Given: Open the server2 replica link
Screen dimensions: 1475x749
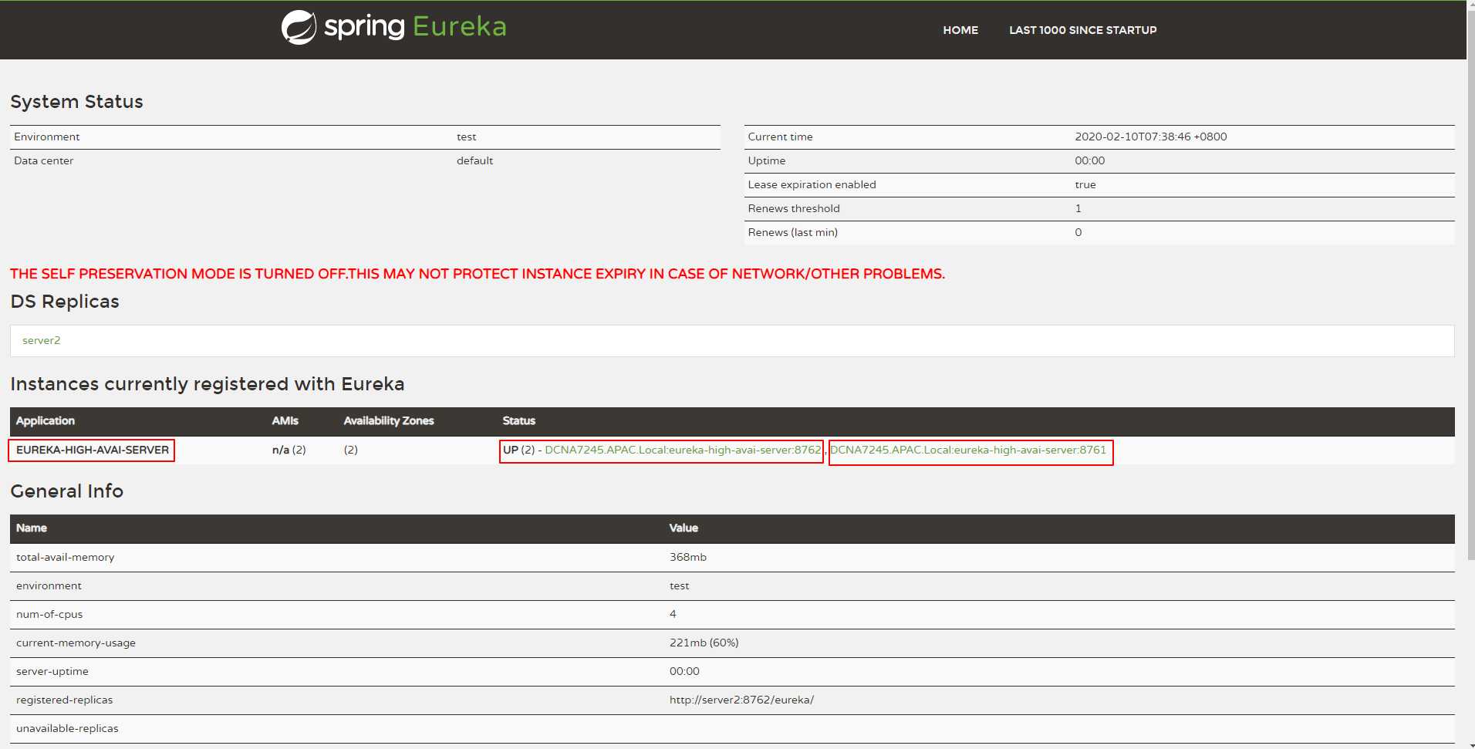Looking at the screenshot, I should (x=42, y=340).
